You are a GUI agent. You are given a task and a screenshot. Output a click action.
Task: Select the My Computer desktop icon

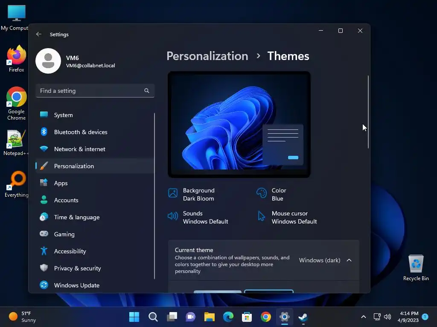(16, 17)
